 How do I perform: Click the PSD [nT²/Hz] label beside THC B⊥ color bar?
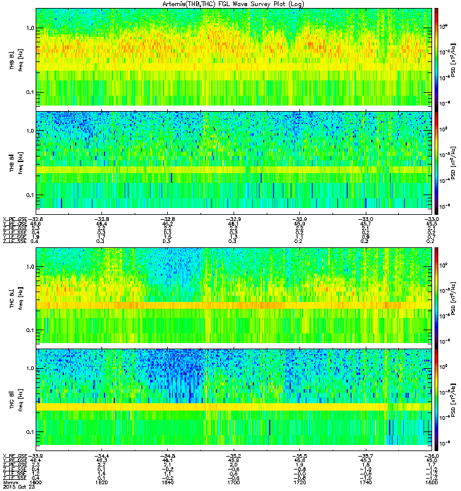(x=454, y=298)
